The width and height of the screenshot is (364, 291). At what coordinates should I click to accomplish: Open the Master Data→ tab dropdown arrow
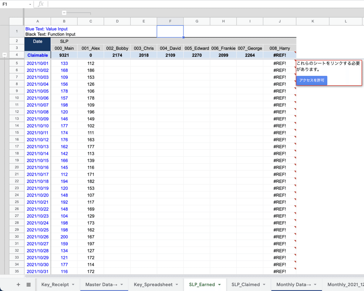(122, 285)
